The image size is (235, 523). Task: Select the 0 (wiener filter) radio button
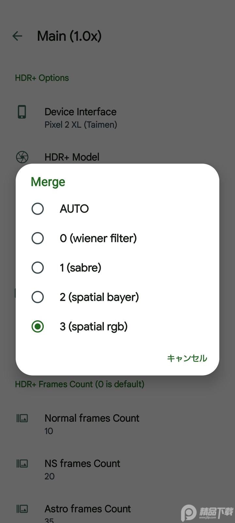[x=38, y=238]
